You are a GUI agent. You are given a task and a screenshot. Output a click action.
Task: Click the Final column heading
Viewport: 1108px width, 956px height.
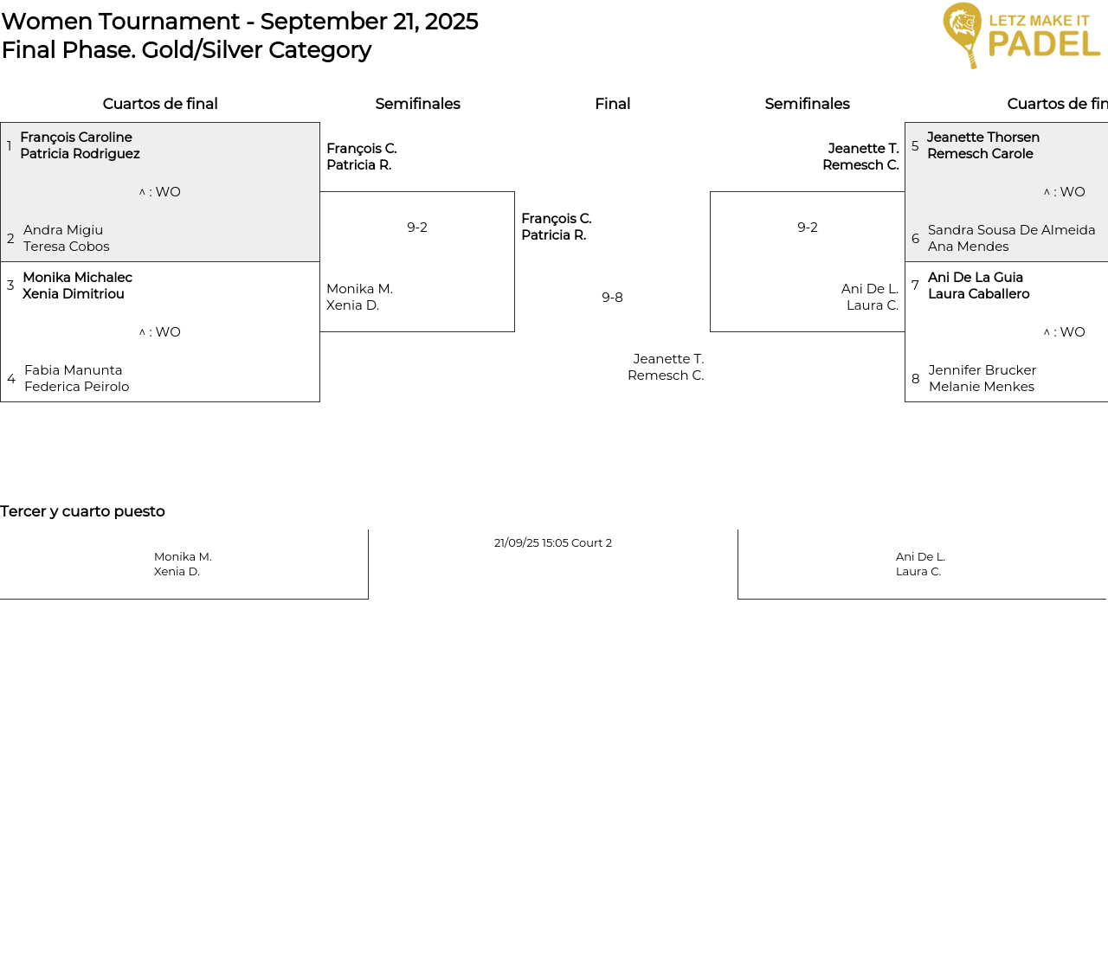tap(612, 104)
